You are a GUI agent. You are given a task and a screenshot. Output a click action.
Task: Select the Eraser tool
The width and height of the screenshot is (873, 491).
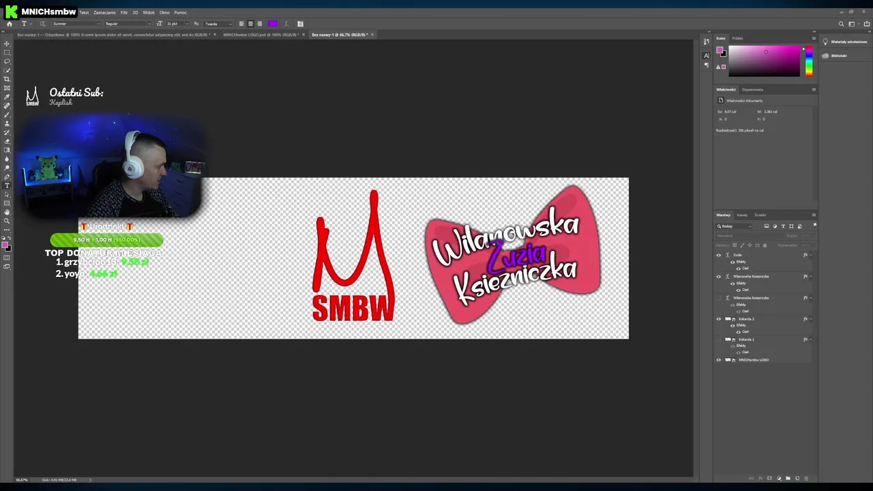tap(7, 141)
